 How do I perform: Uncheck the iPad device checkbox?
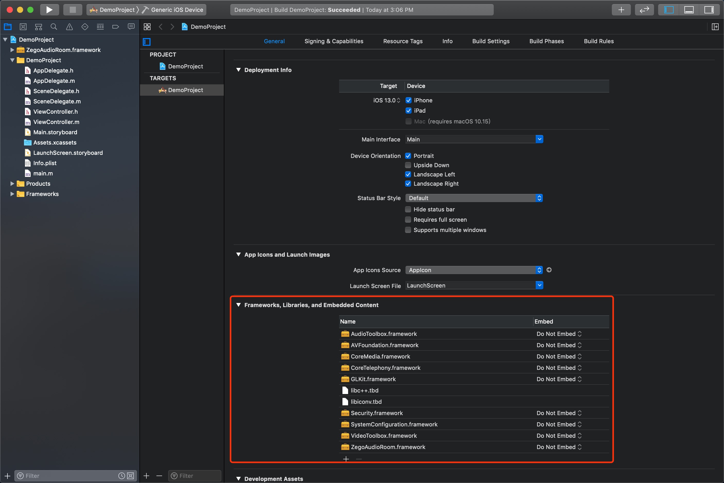409,111
